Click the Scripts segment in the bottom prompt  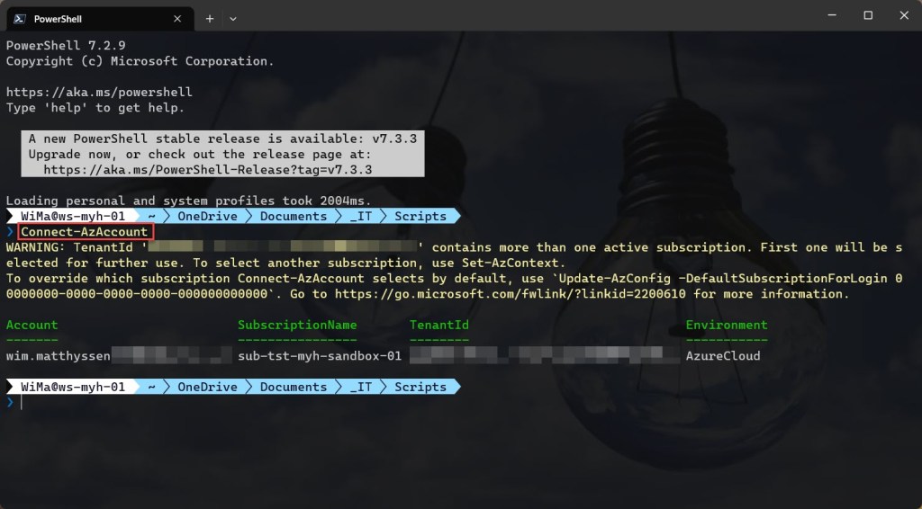point(420,387)
